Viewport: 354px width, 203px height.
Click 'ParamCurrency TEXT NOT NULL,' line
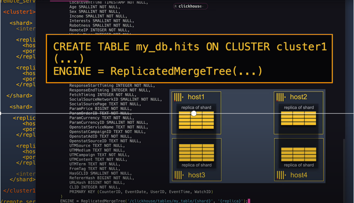tap(102, 118)
